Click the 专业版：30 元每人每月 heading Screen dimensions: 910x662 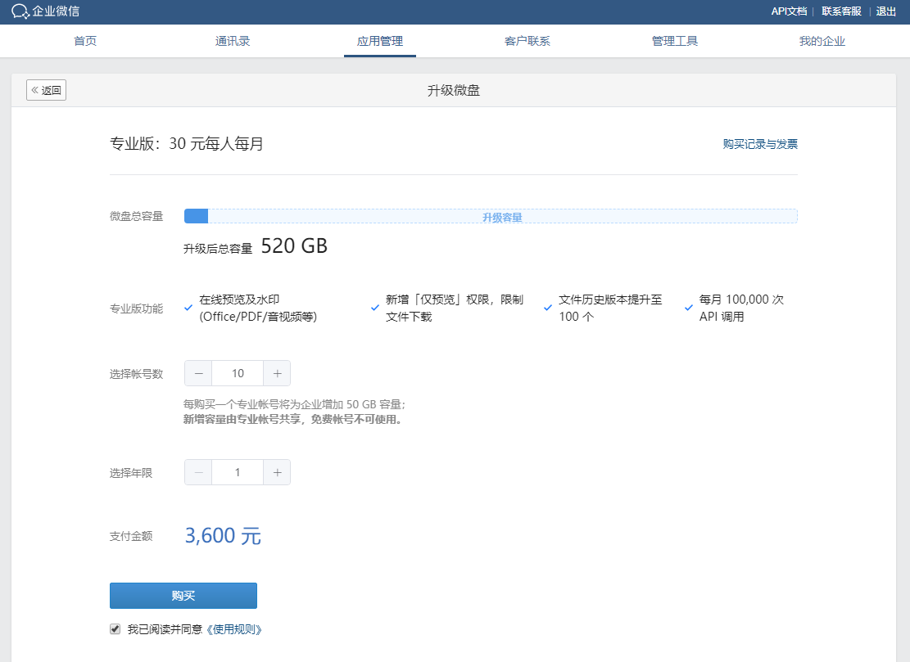(187, 144)
